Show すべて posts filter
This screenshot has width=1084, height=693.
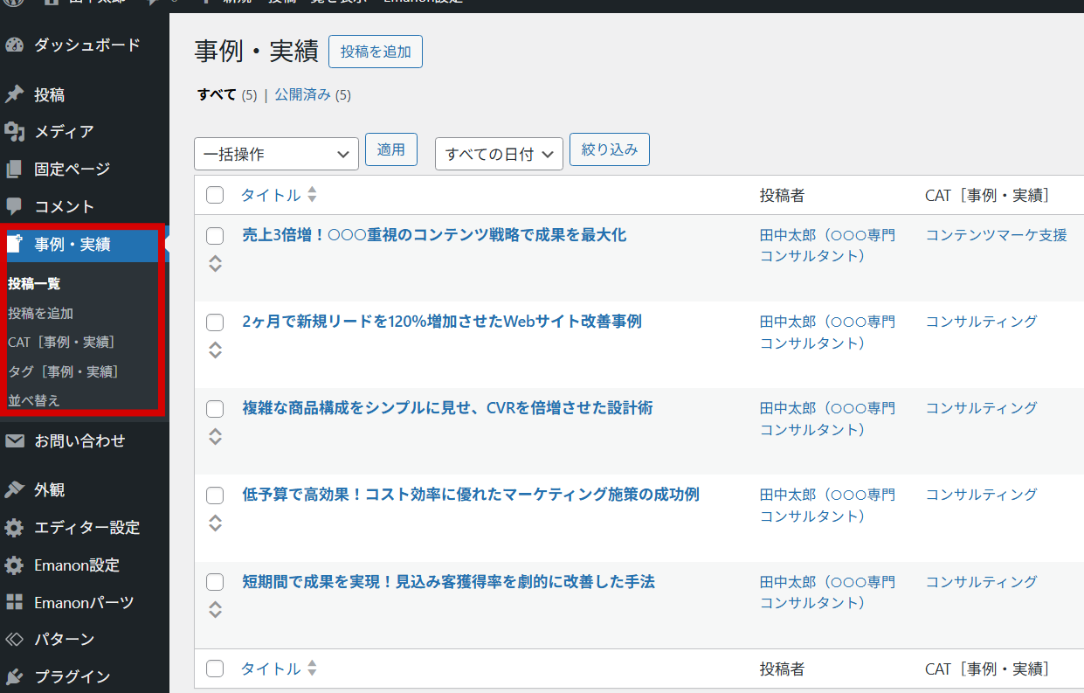pyautogui.click(x=217, y=94)
